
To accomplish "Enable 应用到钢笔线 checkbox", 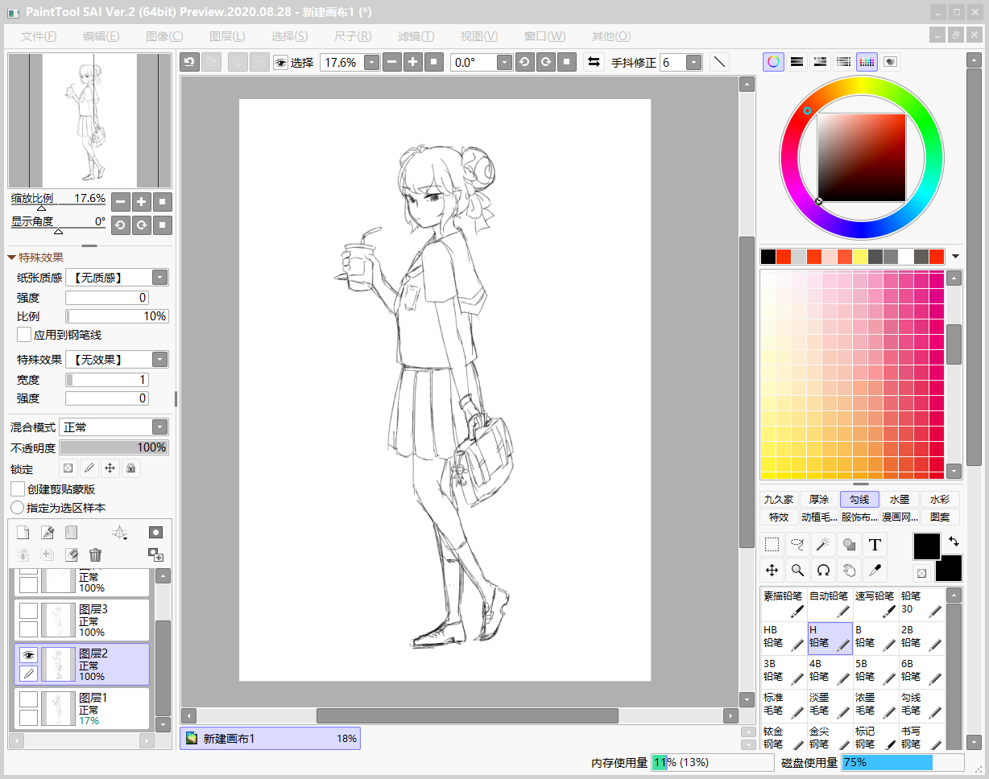I will 24,334.
